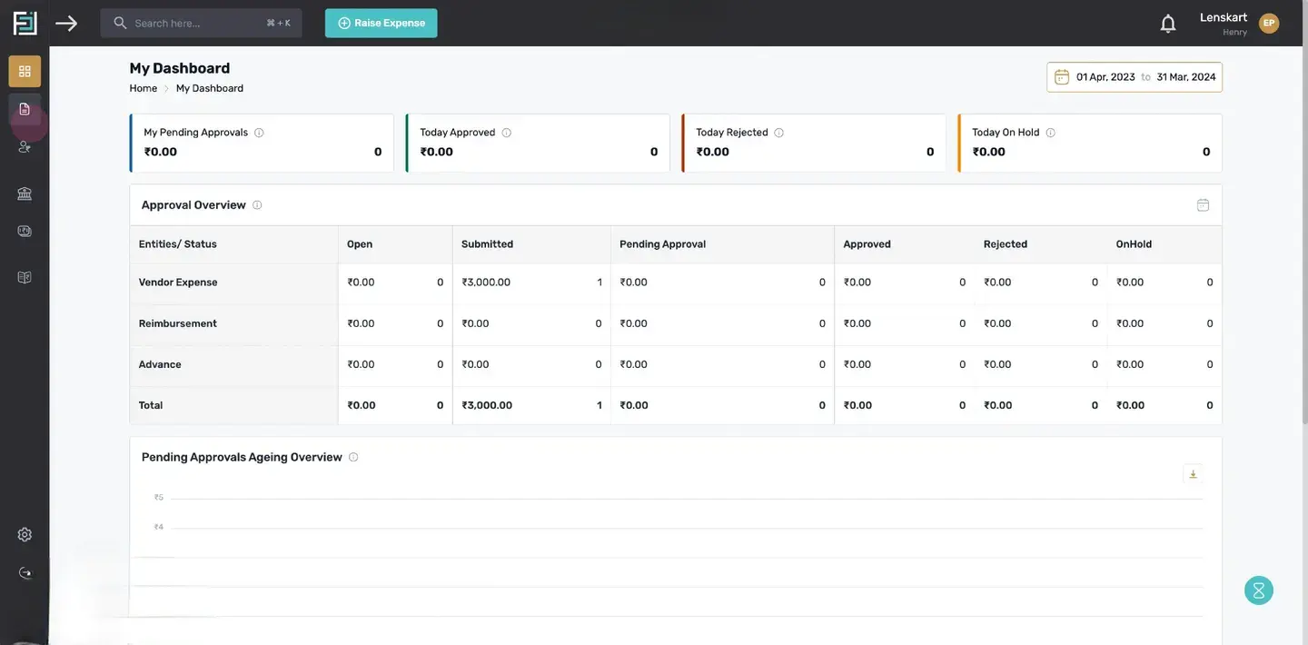The width and height of the screenshot is (1308, 645).
Task: Click info icon beside Today On Hold
Action: click(1051, 133)
